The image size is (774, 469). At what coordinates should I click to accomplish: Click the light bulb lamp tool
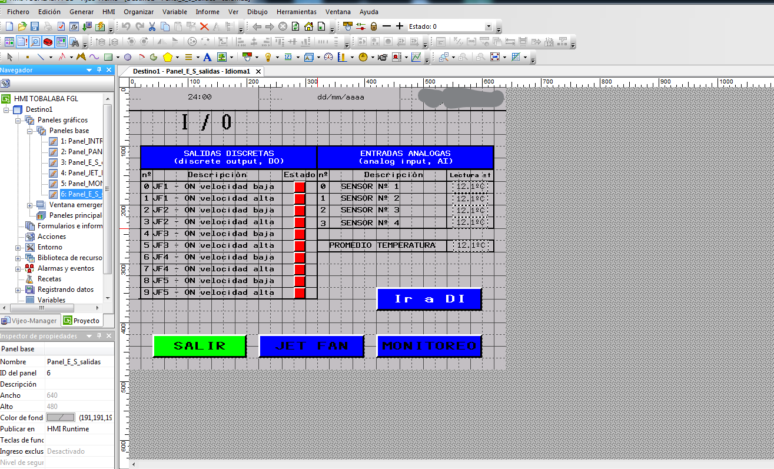[x=268, y=57]
